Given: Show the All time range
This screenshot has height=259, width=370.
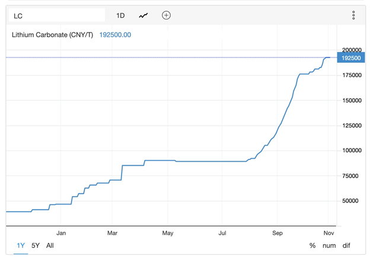Looking at the screenshot, I should pos(50,245).
